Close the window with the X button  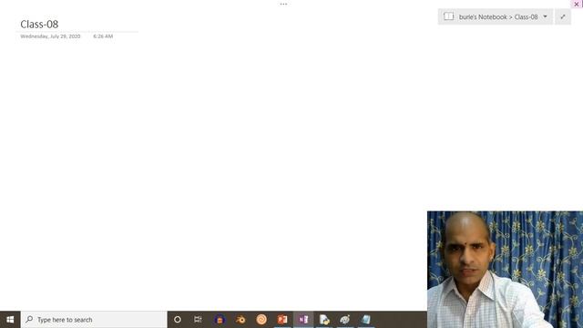[x=577, y=4]
